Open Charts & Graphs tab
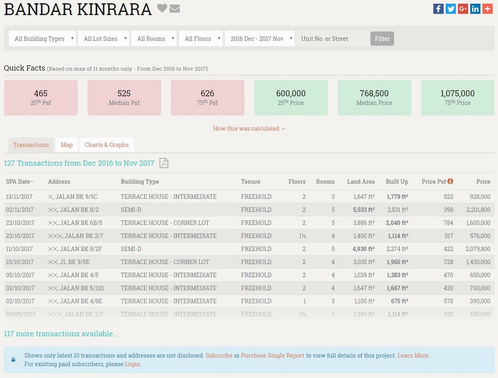The height and width of the screenshot is (378, 498). point(106,145)
